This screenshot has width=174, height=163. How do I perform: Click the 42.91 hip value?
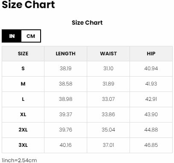(x=151, y=99)
